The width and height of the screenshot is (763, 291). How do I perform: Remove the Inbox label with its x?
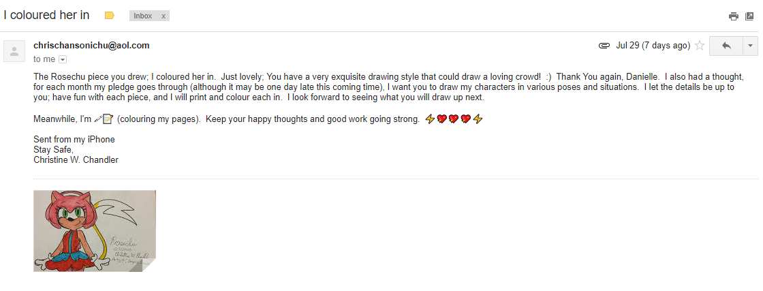tap(163, 16)
